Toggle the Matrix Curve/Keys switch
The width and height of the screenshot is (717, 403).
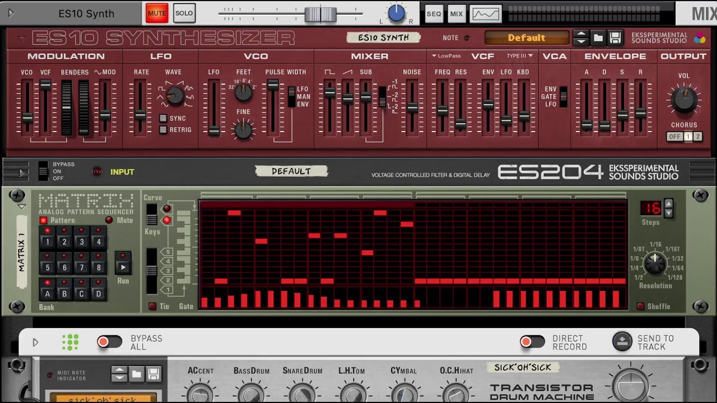coord(151,214)
